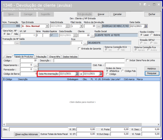Viewport: 163px width, 140px height.
Task: Open the Data Emissão calendar picker
Action: coord(75,35)
